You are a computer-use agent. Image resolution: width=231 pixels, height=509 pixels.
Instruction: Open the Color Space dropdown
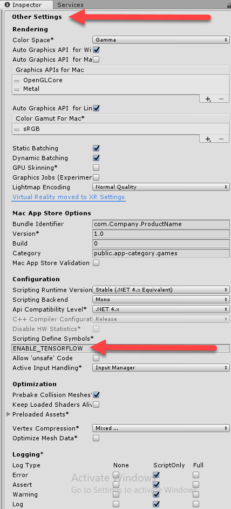[x=161, y=40]
